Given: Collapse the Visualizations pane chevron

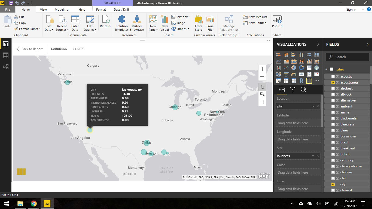Looking at the screenshot, I should (x=318, y=44).
